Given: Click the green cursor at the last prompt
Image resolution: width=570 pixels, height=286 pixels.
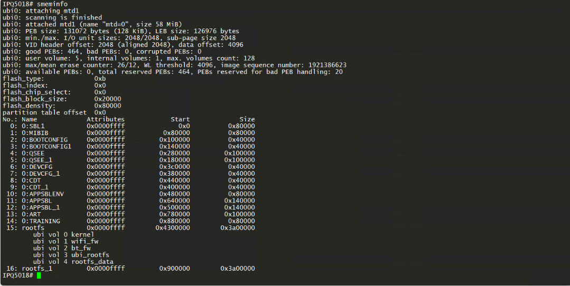Looking at the screenshot, I should click(39, 275).
